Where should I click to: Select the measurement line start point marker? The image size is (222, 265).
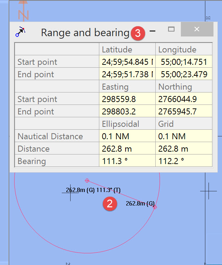pos(87,180)
